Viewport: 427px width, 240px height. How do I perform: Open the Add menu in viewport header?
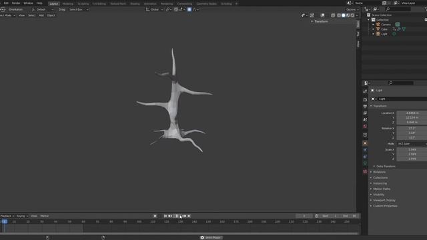pyautogui.click(x=41, y=15)
